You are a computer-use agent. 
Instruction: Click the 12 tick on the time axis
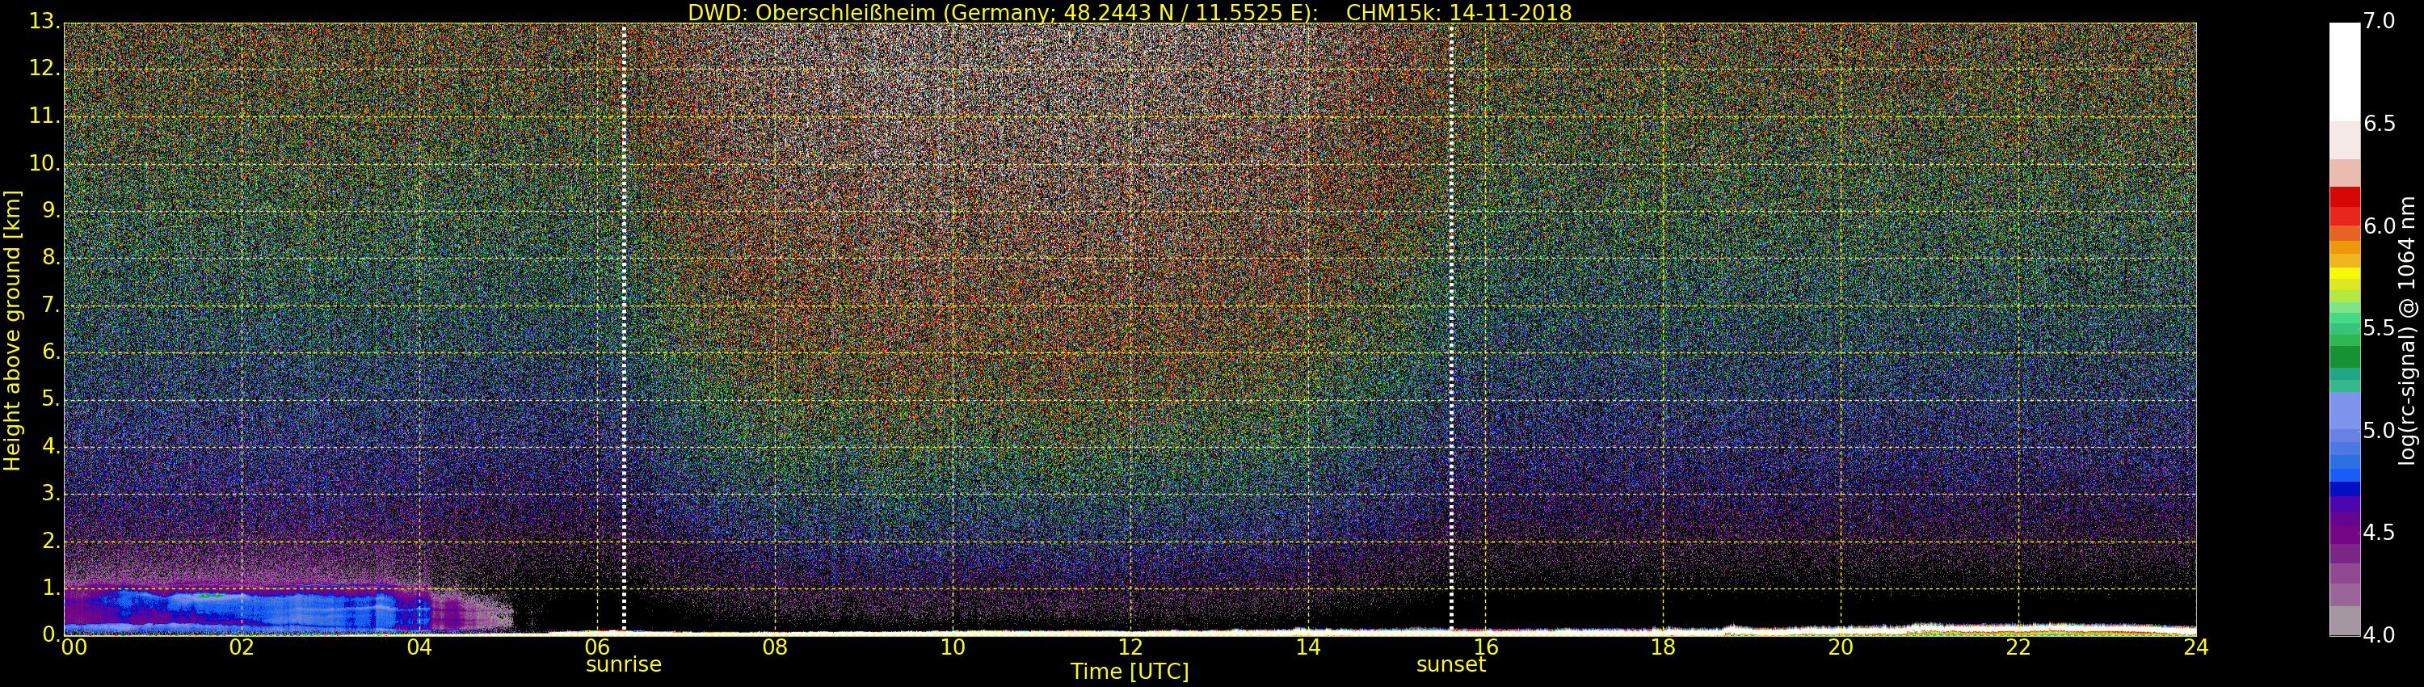[1130, 647]
